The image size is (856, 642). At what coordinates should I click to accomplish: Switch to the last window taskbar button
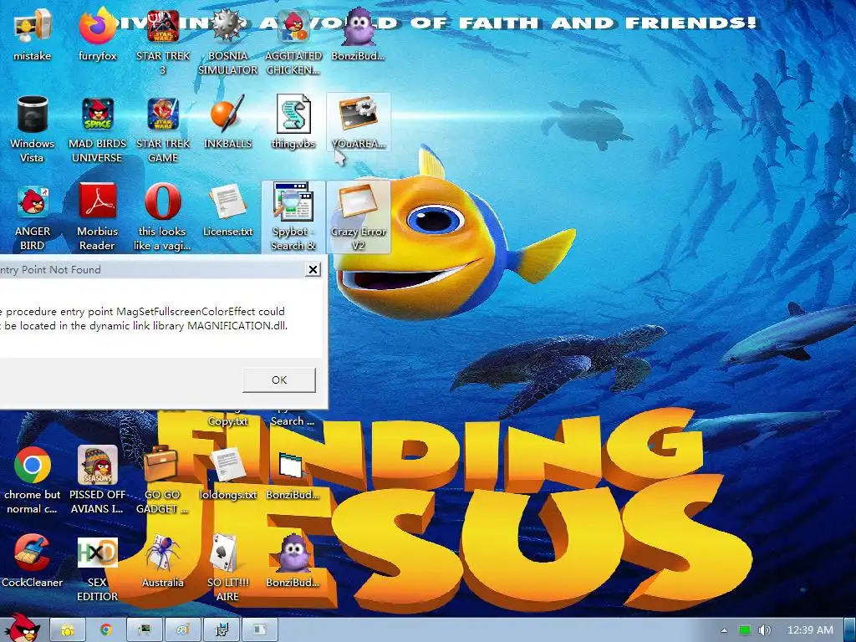pos(260,630)
